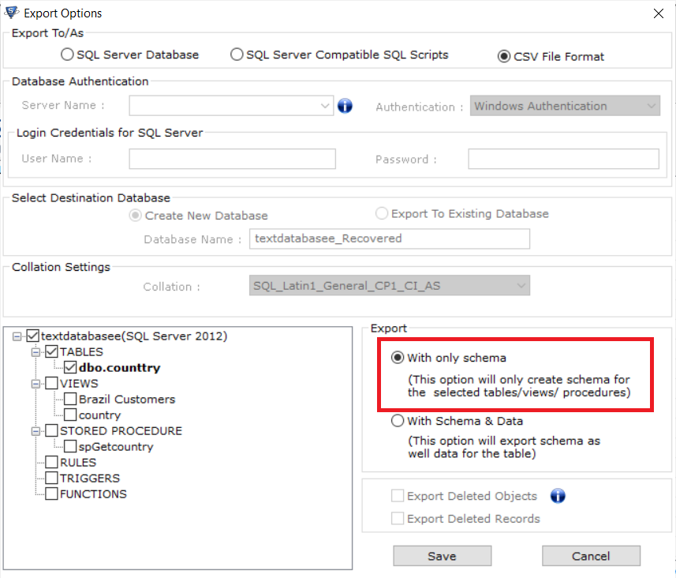Click the Password input field

pos(563,159)
